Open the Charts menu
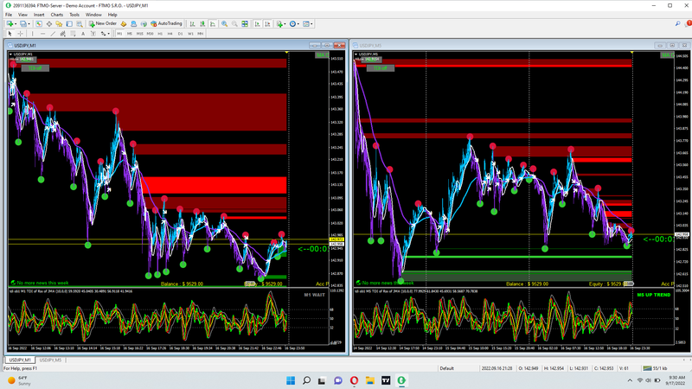The image size is (692, 389). point(57,15)
